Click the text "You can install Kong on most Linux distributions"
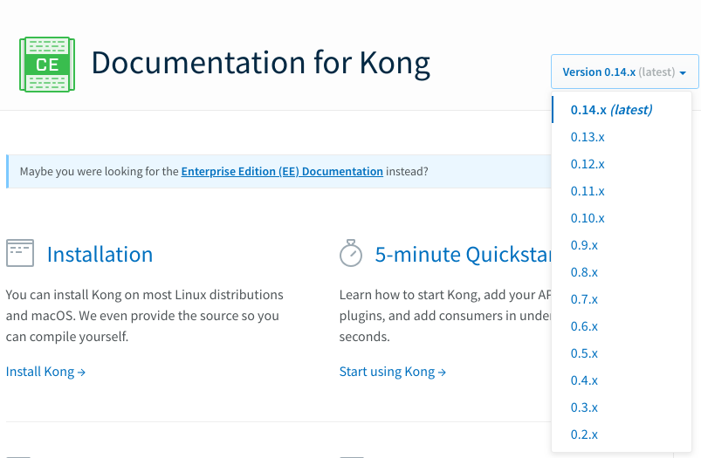Viewport: 701px width, 458px height. pos(144,295)
